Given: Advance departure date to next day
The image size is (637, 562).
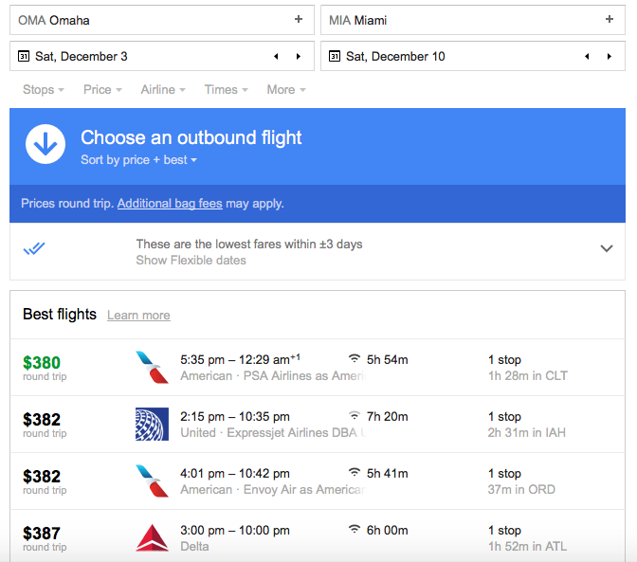Looking at the screenshot, I should click(x=299, y=57).
